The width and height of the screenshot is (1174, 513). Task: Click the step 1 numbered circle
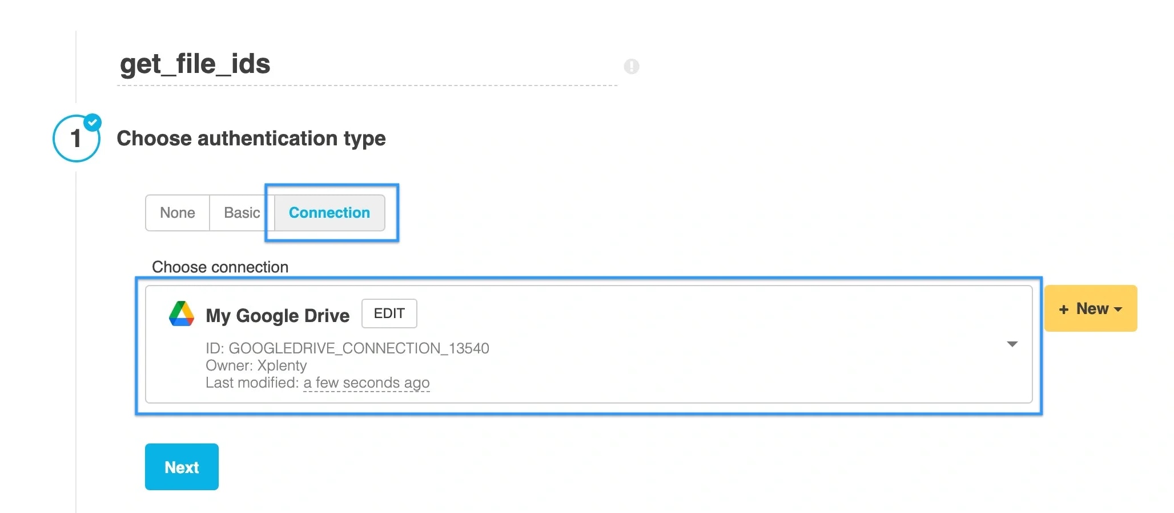pos(75,138)
